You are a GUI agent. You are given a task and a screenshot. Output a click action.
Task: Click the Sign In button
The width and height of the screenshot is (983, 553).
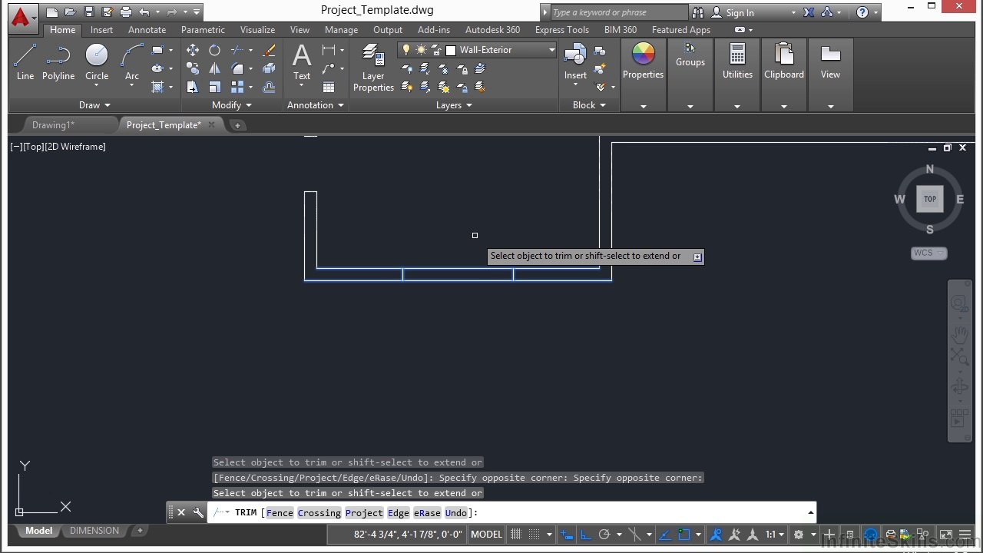pyautogui.click(x=740, y=12)
